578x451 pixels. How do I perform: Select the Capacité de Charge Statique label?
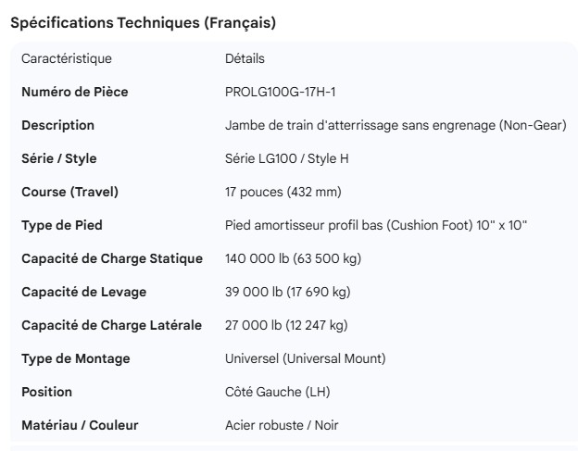[112, 258]
